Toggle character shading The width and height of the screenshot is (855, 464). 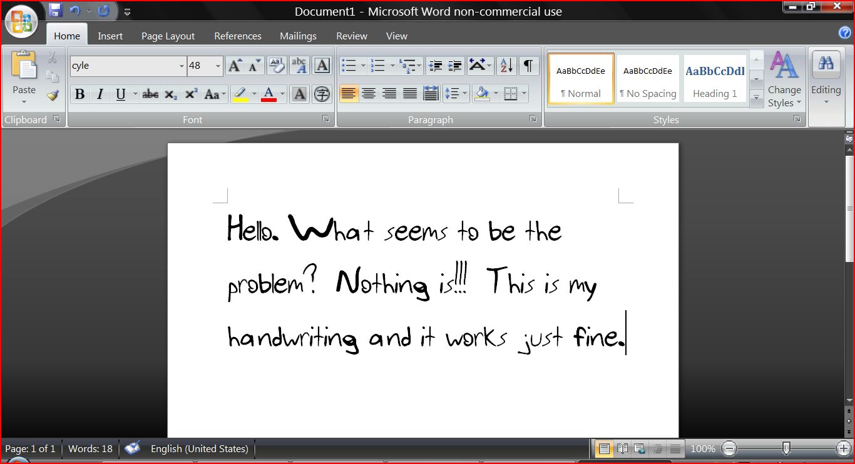(300, 94)
